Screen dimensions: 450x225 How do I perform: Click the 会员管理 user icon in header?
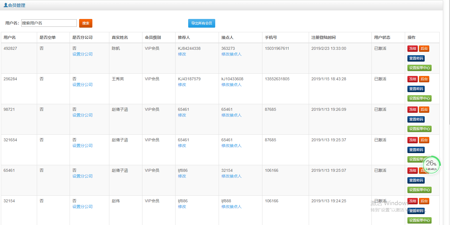5,5
